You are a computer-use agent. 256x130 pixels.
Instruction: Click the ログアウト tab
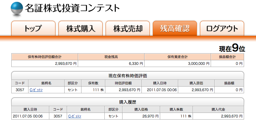222,28
